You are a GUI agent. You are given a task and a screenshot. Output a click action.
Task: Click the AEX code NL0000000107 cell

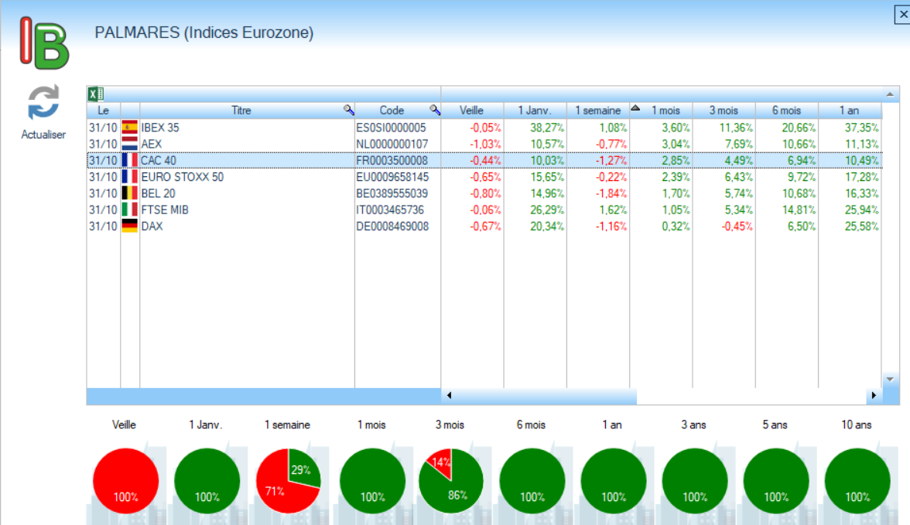(x=392, y=144)
